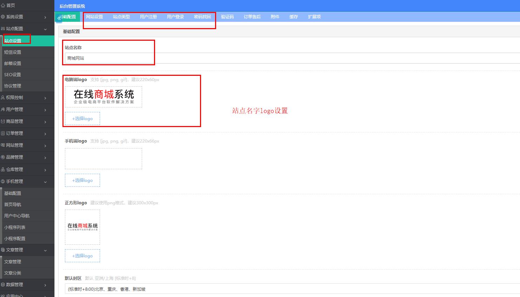520x297 pixels.
Task: Click the database icon beside 数据管理
Action: point(3,285)
